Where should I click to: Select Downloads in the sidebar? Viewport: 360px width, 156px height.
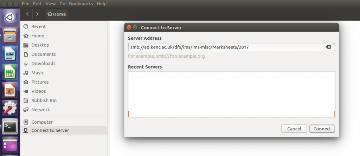point(43,64)
